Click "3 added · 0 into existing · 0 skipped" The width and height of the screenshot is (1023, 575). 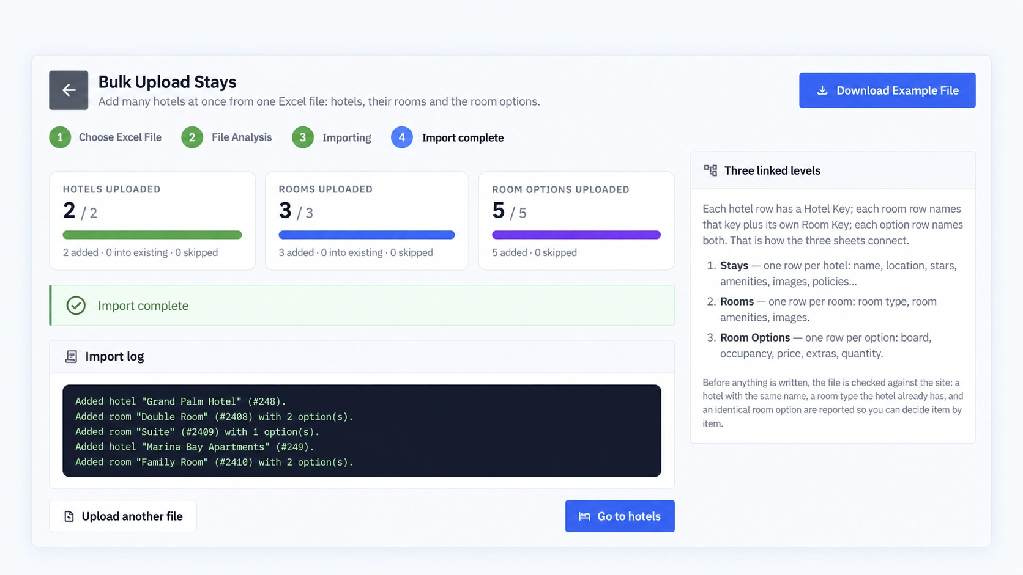(355, 252)
